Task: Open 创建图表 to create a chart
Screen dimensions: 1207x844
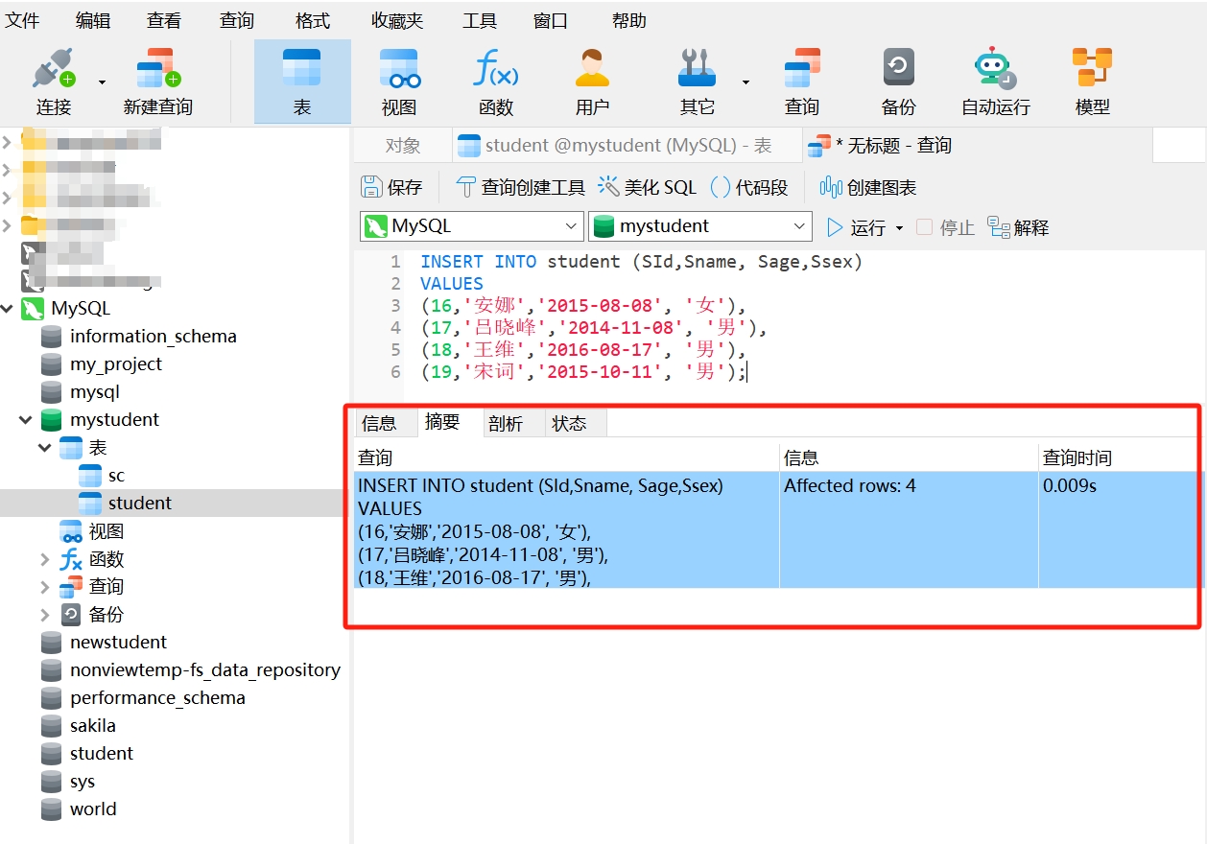Action: click(866, 187)
